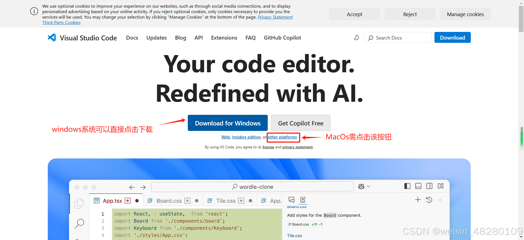Open the Updates menu item
This screenshot has width=524, height=240.
157,38
